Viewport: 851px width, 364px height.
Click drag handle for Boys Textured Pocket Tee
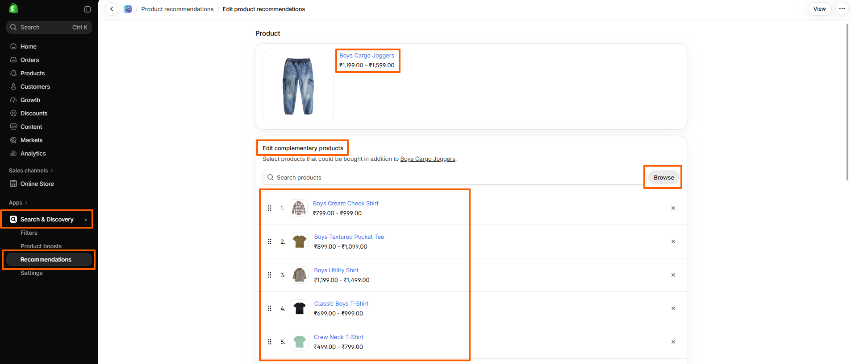point(270,241)
